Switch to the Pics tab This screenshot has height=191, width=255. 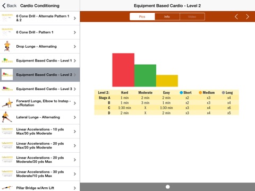(x=142, y=16)
